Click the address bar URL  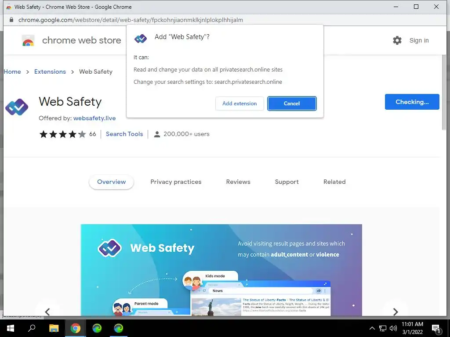click(x=131, y=20)
